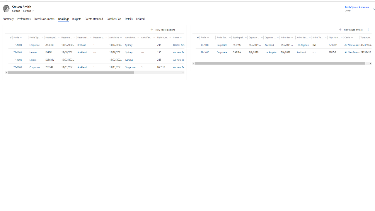Click the Ticket number column header
The image size is (375, 211).
366,38
